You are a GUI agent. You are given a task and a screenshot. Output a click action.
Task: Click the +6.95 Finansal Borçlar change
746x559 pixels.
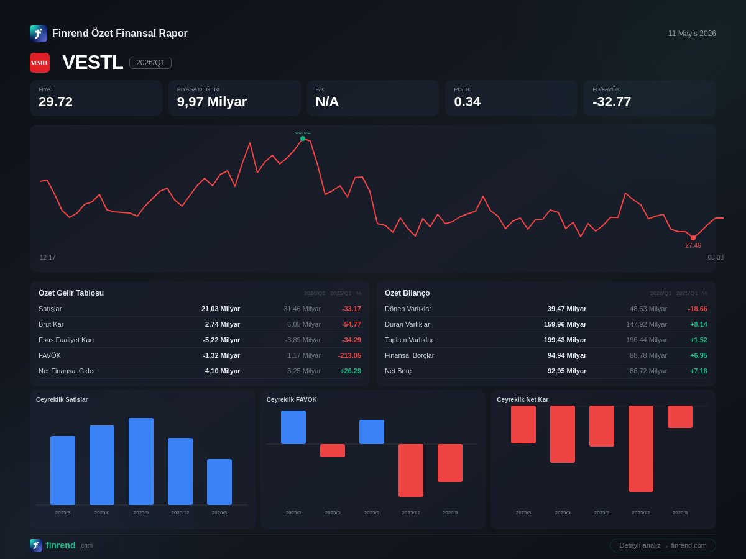click(699, 355)
